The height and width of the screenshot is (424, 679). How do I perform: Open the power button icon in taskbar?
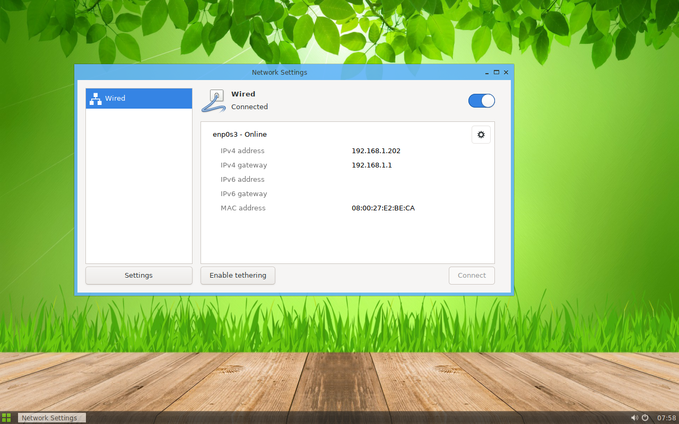point(645,418)
